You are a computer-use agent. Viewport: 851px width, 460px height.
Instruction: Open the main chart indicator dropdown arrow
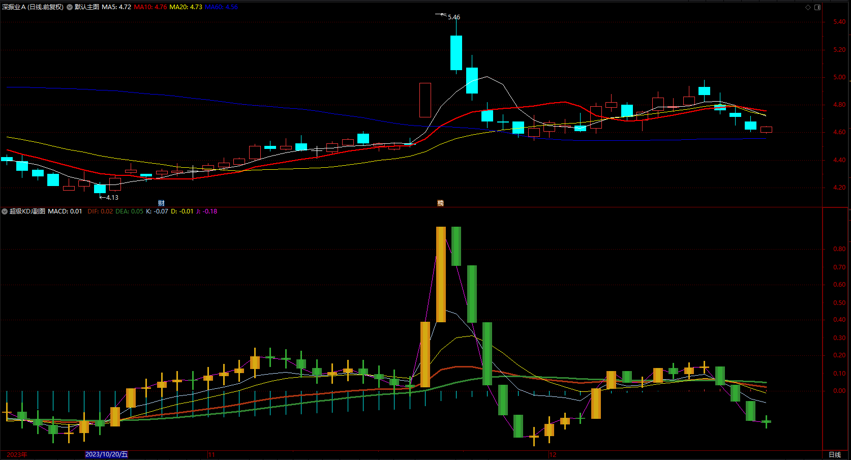[x=70, y=7]
